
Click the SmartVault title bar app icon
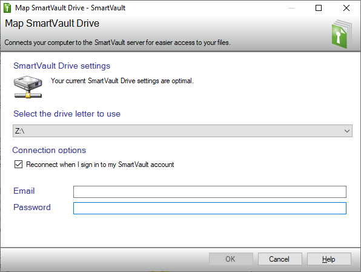7,8
